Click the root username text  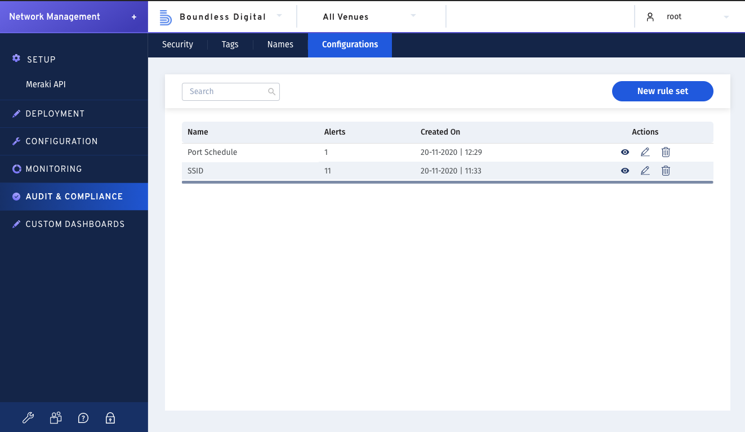click(x=674, y=17)
